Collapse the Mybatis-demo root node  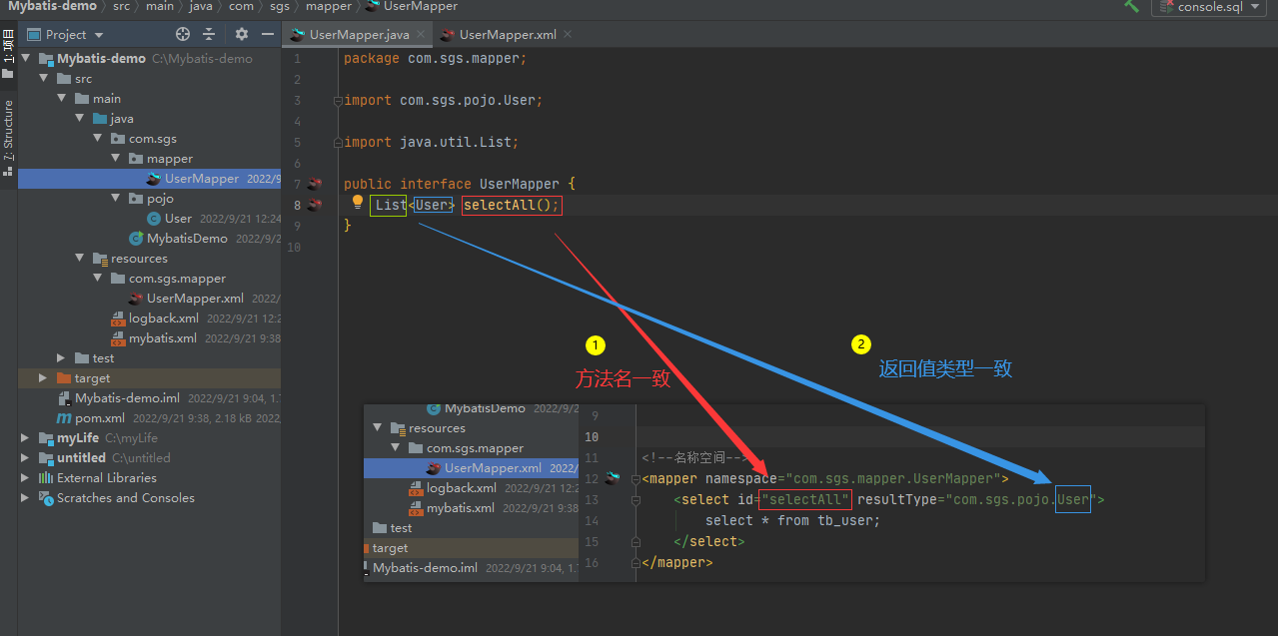pyautogui.click(x=25, y=58)
